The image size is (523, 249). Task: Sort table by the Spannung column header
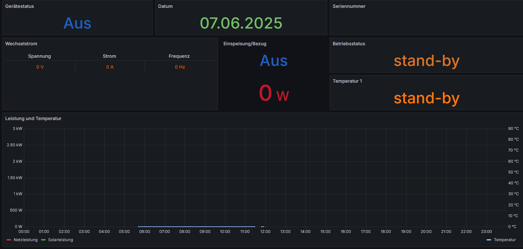[x=39, y=56]
